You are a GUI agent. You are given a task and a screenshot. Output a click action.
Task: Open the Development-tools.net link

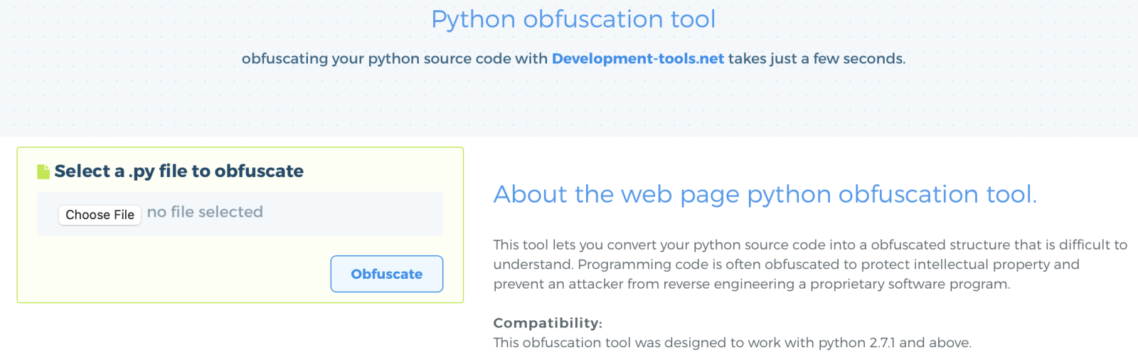(x=638, y=58)
